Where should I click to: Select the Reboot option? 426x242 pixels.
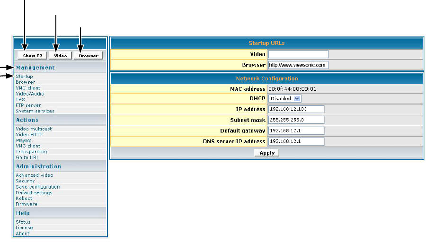(24, 199)
